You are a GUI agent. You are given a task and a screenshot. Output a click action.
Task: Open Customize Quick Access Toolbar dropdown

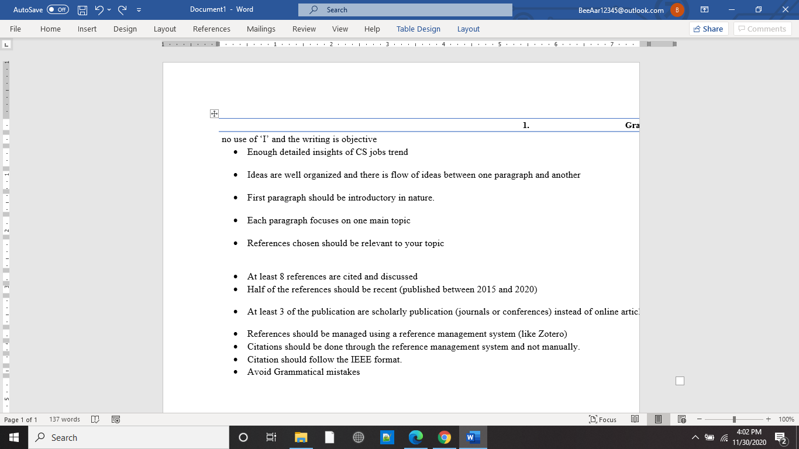[139, 10]
